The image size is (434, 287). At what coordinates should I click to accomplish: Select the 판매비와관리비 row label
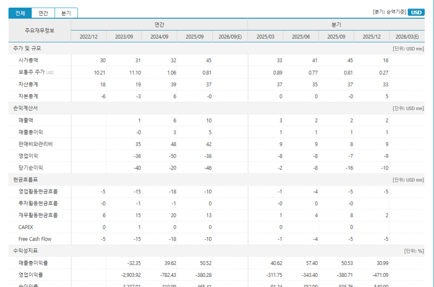click(36, 144)
